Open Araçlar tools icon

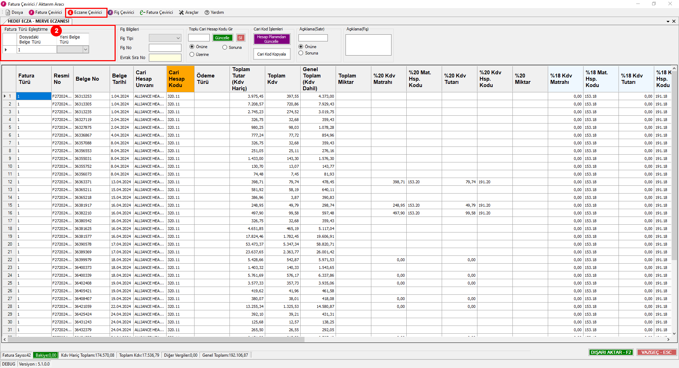[x=181, y=12]
